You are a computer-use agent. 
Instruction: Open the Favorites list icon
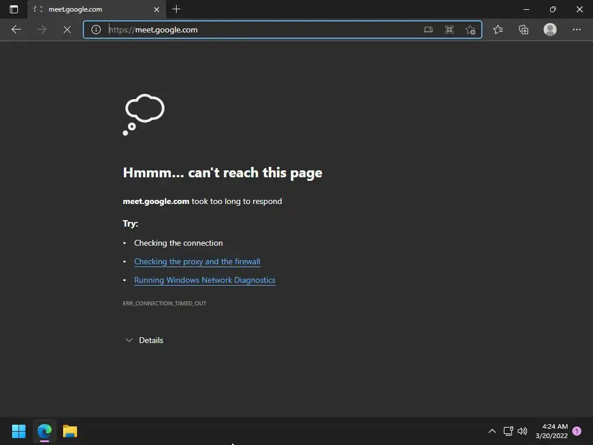tap(498, 30)
